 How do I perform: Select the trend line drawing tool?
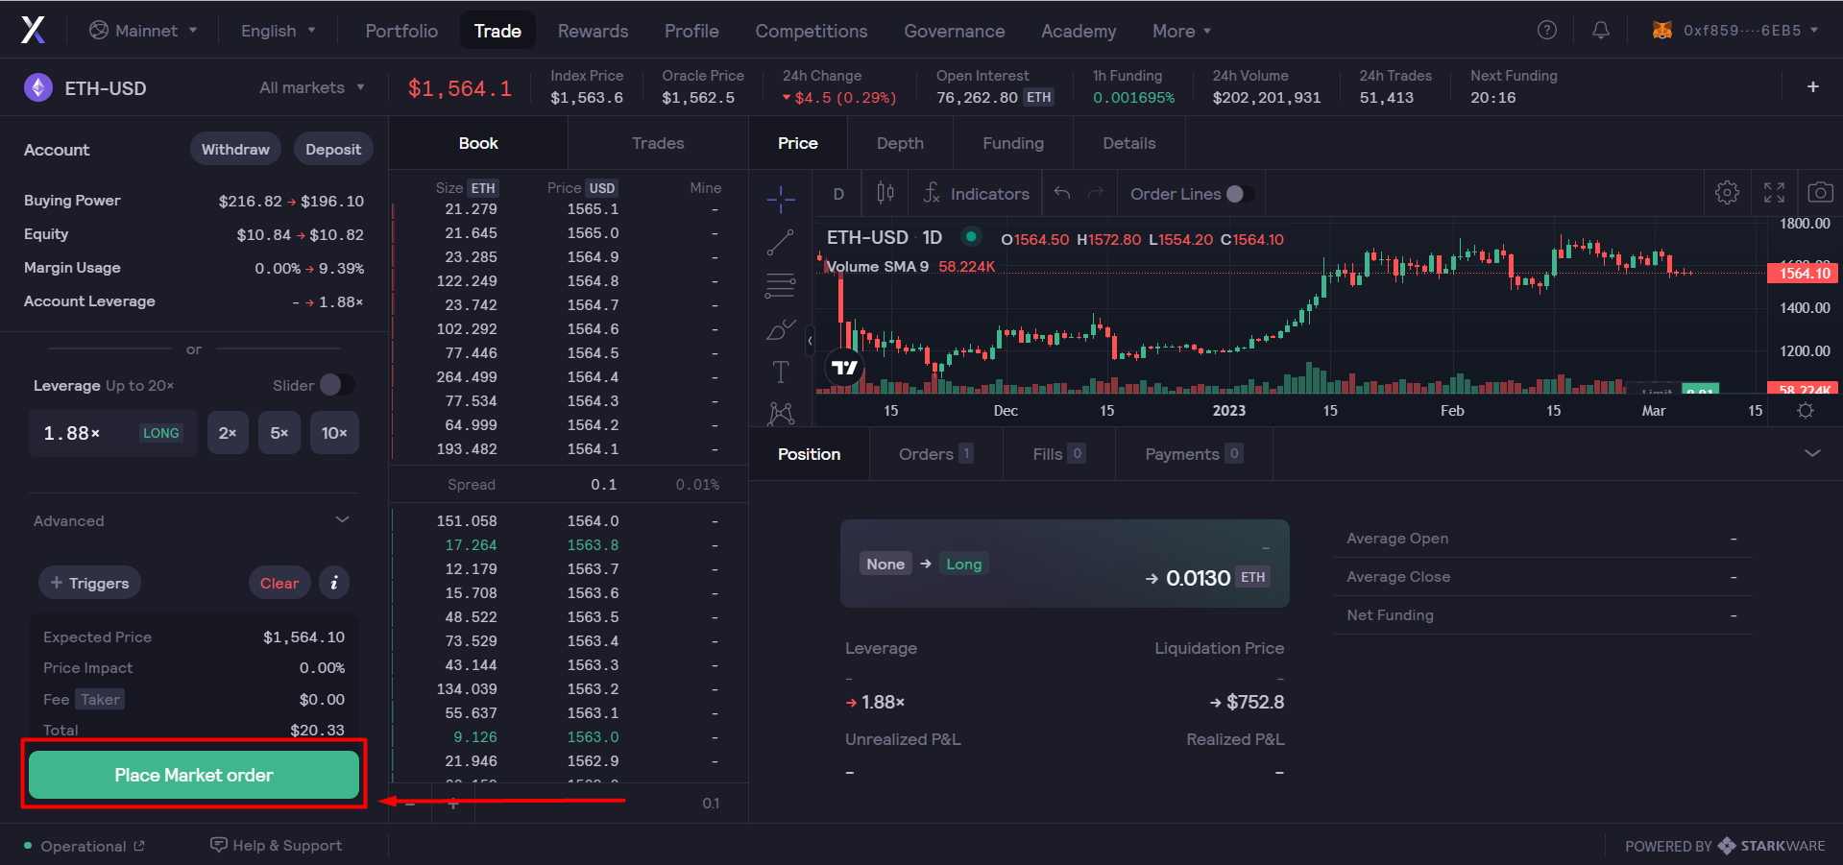tap(781, 242)
